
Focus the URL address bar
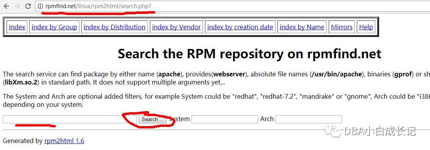233,6
